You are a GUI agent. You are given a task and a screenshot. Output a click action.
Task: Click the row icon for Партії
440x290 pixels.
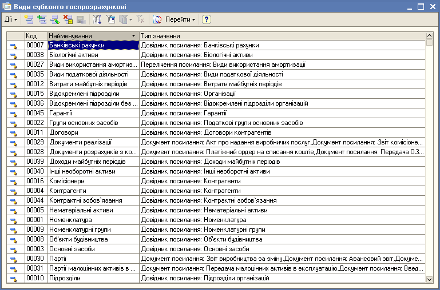tap(14, 259)
